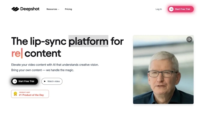205x115 pixels.
Task: Click the highlighted word platform in headline
Action: tap(88, 41)
